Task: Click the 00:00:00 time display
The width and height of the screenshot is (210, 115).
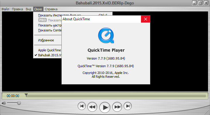Action: [x=13, y=96]
